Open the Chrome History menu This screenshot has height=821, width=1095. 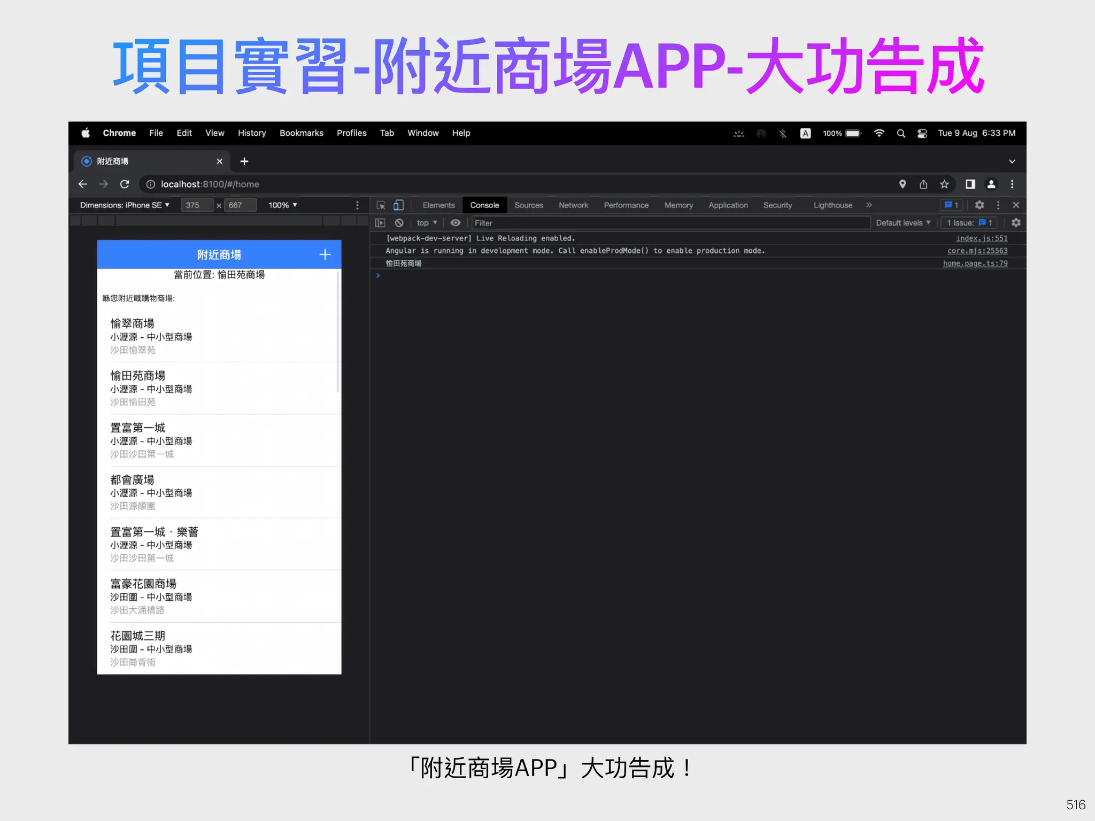click(x=252, y=133)
